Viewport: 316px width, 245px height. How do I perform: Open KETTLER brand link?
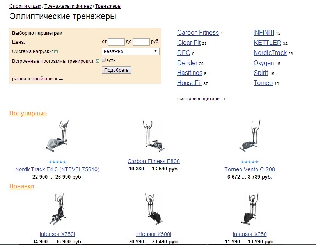click(x=267, y=43)
